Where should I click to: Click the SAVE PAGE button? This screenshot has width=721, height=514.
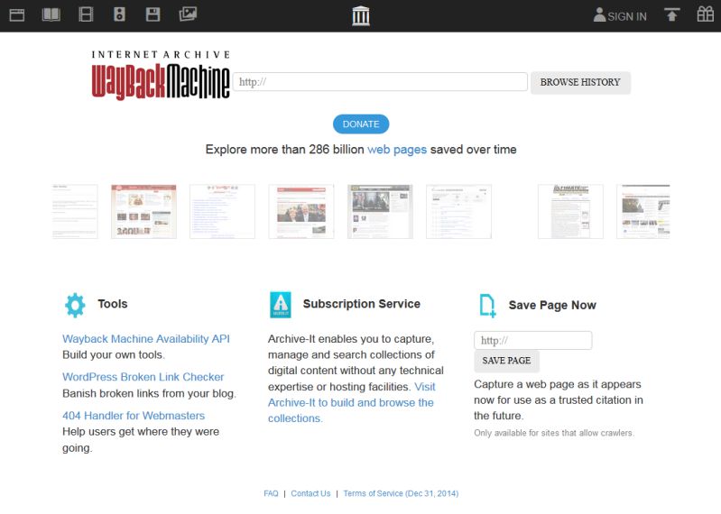pos(506,361)
